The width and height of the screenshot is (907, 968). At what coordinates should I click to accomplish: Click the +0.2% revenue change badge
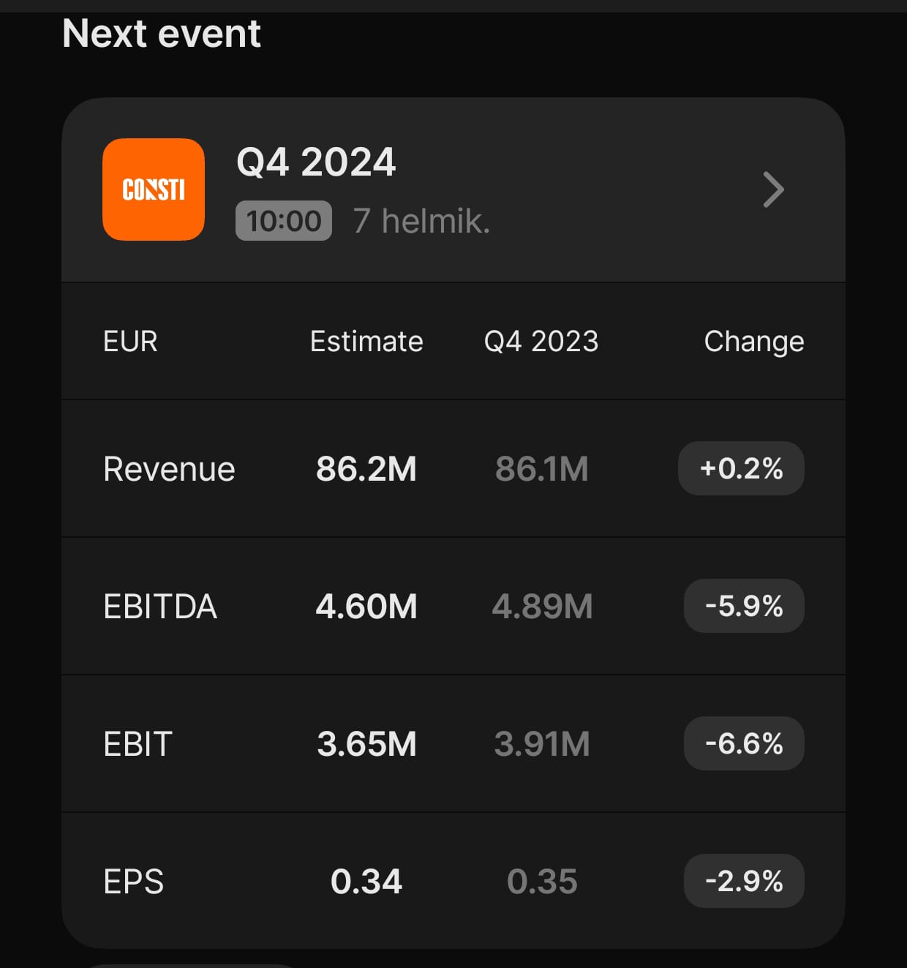click(741, 468)
